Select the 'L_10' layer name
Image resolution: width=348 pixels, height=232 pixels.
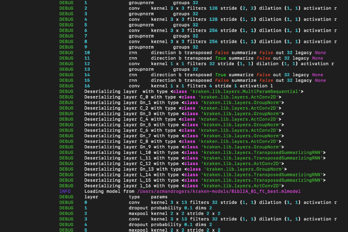point(145,152)
